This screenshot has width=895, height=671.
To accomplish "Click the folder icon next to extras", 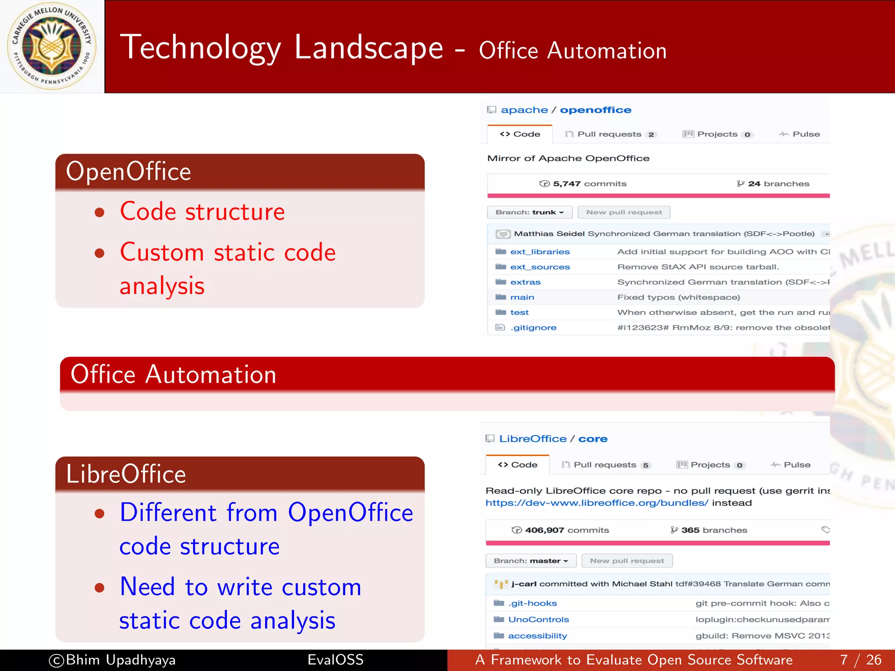I will pos(501,282).
